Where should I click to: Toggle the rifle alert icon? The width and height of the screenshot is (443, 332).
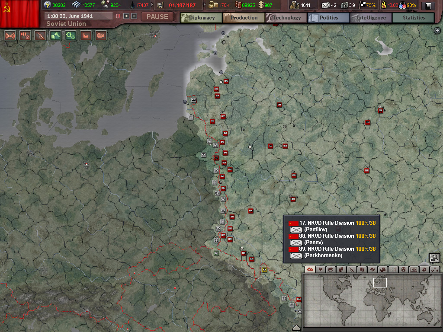point(40,35)
